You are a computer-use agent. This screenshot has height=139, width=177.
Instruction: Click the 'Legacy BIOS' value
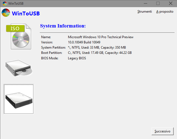point(77,58)
